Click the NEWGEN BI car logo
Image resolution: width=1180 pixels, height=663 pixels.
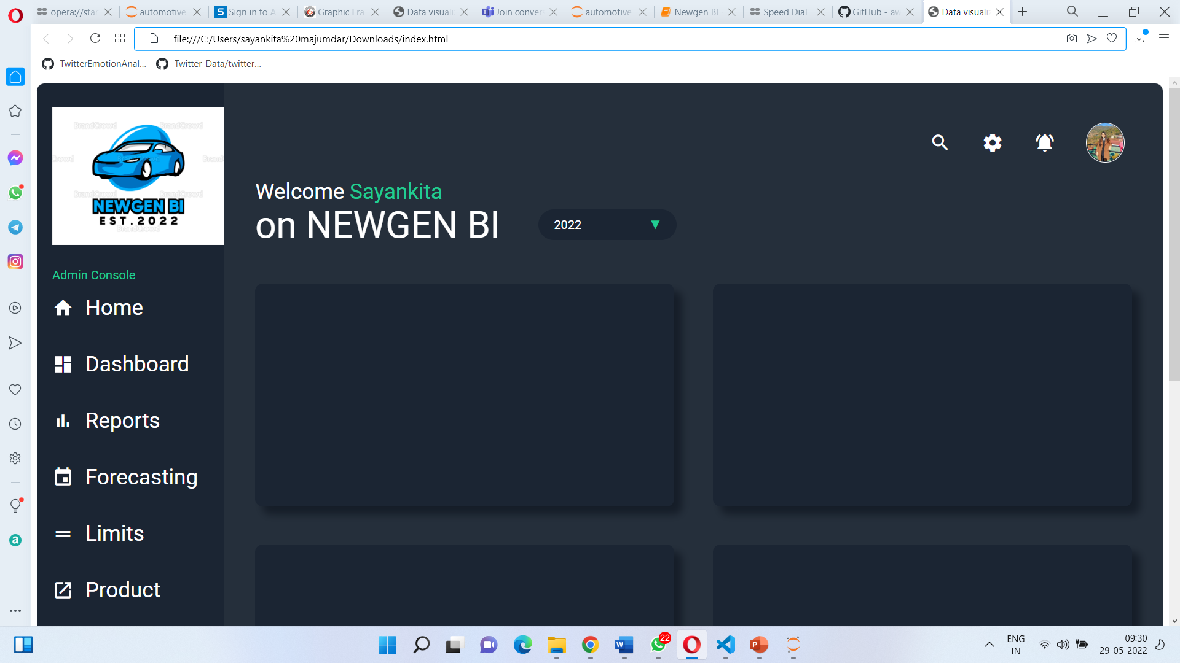(x=138, y=176)
